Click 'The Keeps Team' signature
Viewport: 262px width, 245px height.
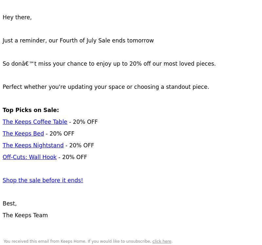click(25, 215)
